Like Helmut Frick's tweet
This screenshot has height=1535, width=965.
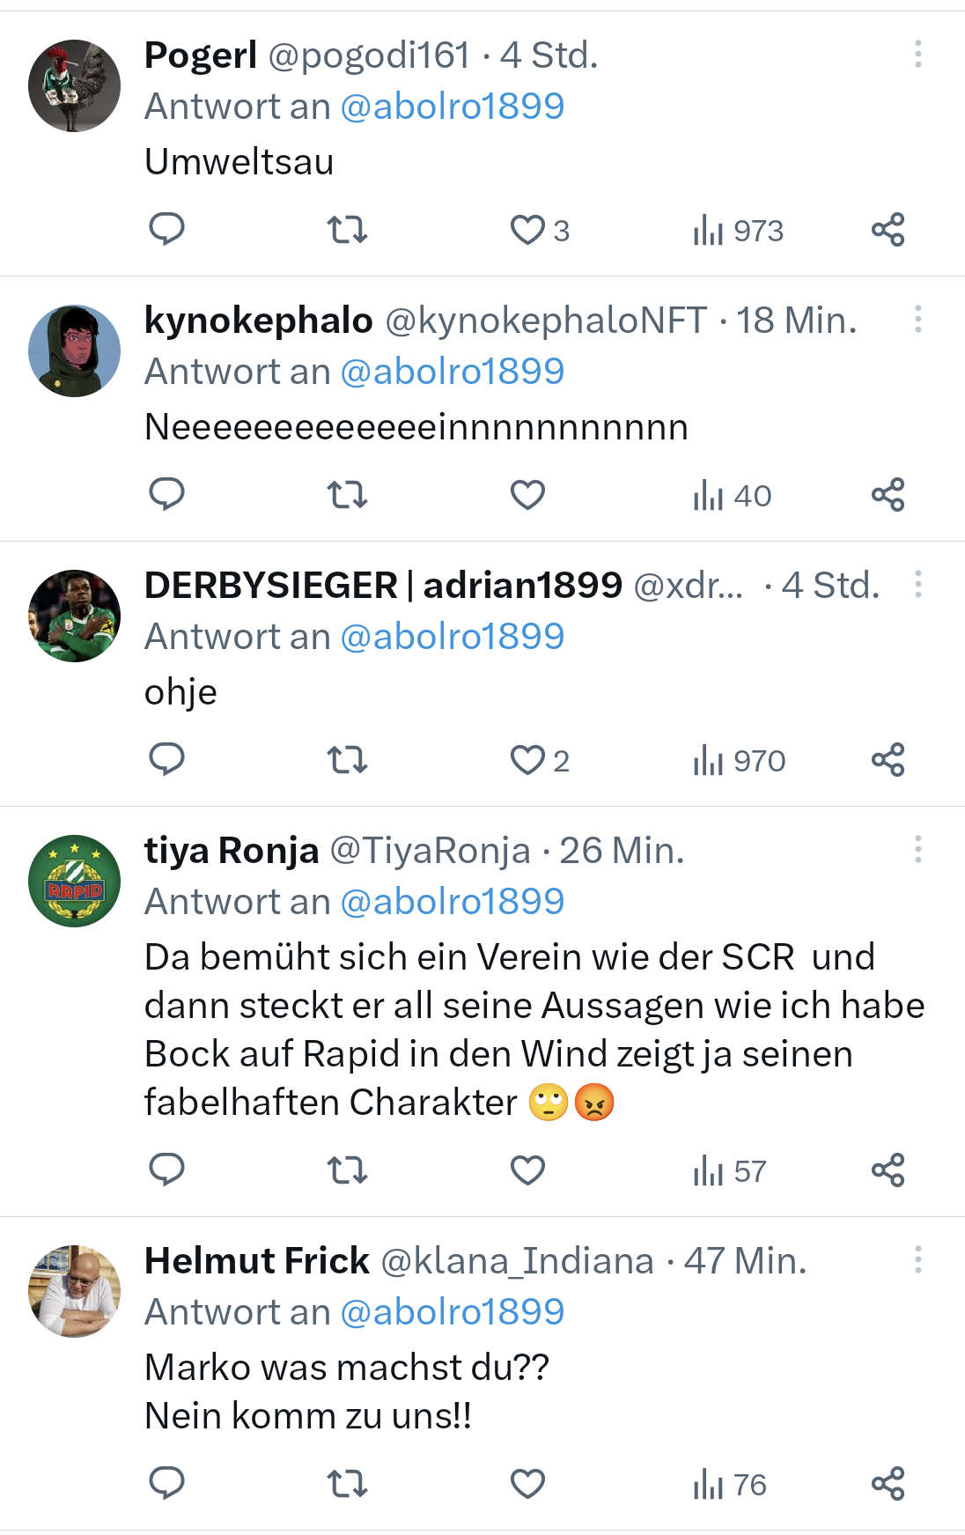[x=528, y=1484]
